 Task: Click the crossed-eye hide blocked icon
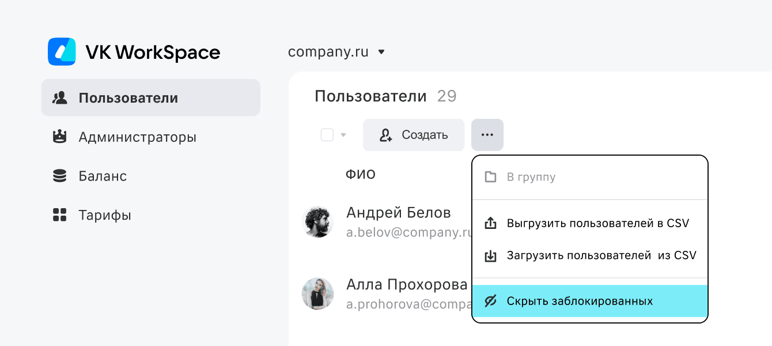coord(490,301)
